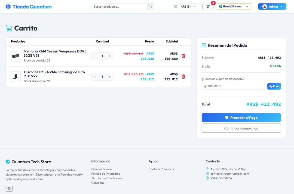
Task: Click the struck-through price ARS$ 199.617
Action: 133,54
